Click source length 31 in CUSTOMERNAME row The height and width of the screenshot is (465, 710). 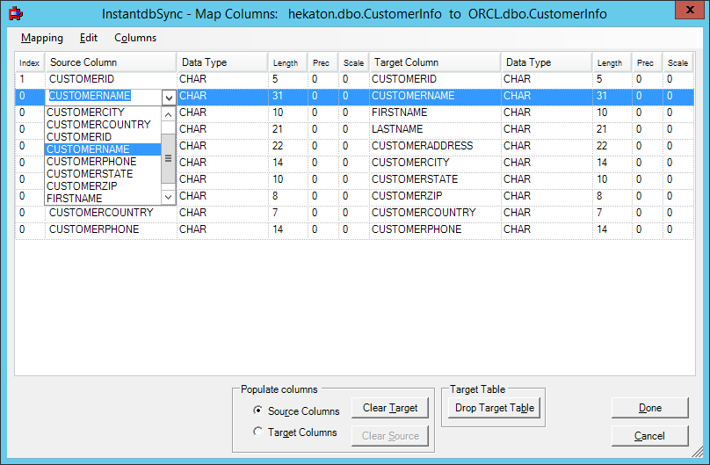(x=287, y=96)
